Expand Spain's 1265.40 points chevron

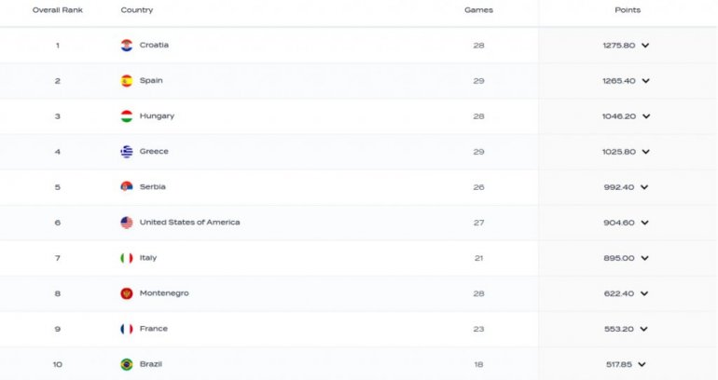[645, 81]
